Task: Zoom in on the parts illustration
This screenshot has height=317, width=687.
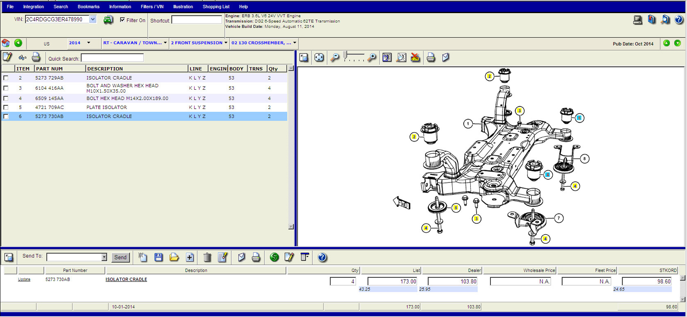Action: (372, 57)
